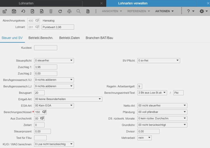The width and height of the screenshot is (210, 148).
Task: Click the Aus Durchschnitt value 00
Action: point(37,118)
